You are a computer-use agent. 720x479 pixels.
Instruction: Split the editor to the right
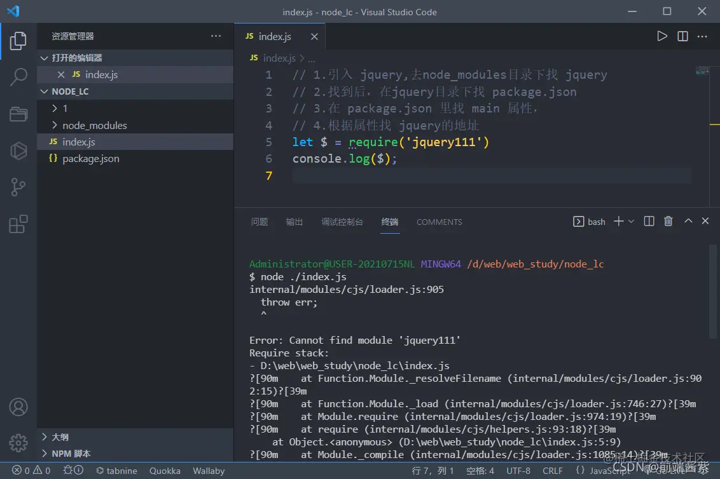tap(682, 36)
